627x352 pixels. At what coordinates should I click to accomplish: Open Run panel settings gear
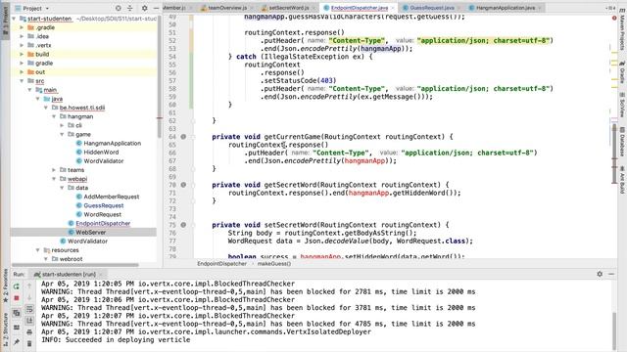(x=600, y=274)
